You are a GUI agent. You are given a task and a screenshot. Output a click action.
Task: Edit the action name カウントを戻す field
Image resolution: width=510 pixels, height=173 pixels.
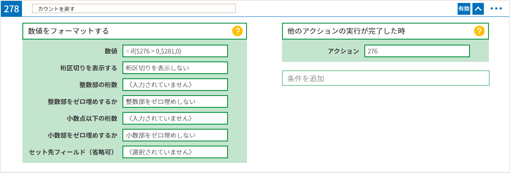[x=134, y=8]
